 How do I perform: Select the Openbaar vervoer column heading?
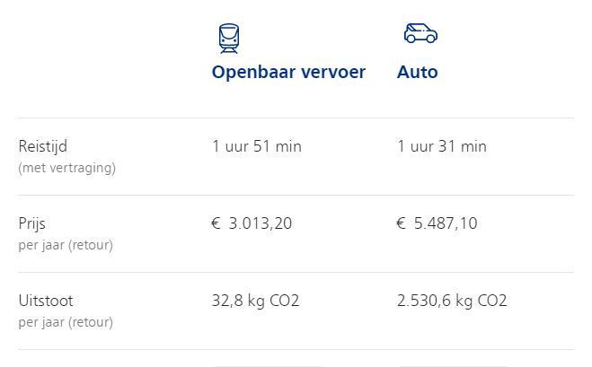coord(289,72)
